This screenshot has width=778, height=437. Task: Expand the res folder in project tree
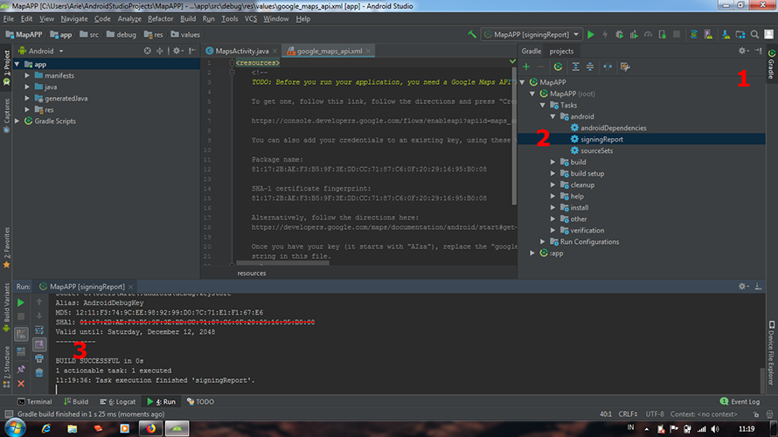(27, 109)
